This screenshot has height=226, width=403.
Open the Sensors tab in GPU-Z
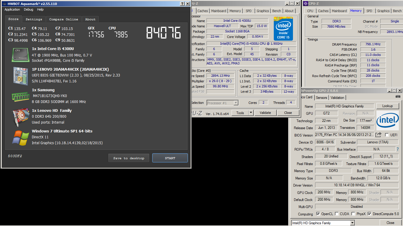(x=321, y=97)
